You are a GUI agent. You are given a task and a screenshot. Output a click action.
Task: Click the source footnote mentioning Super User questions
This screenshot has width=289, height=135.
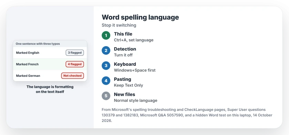(x=187, y=115)
